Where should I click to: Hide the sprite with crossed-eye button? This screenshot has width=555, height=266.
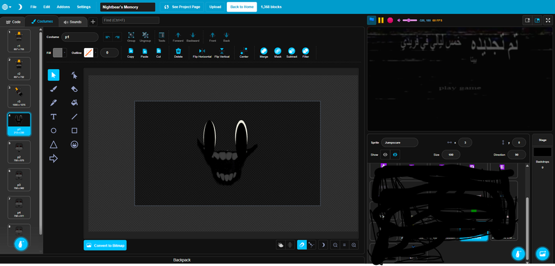click(x=395, y=155)
